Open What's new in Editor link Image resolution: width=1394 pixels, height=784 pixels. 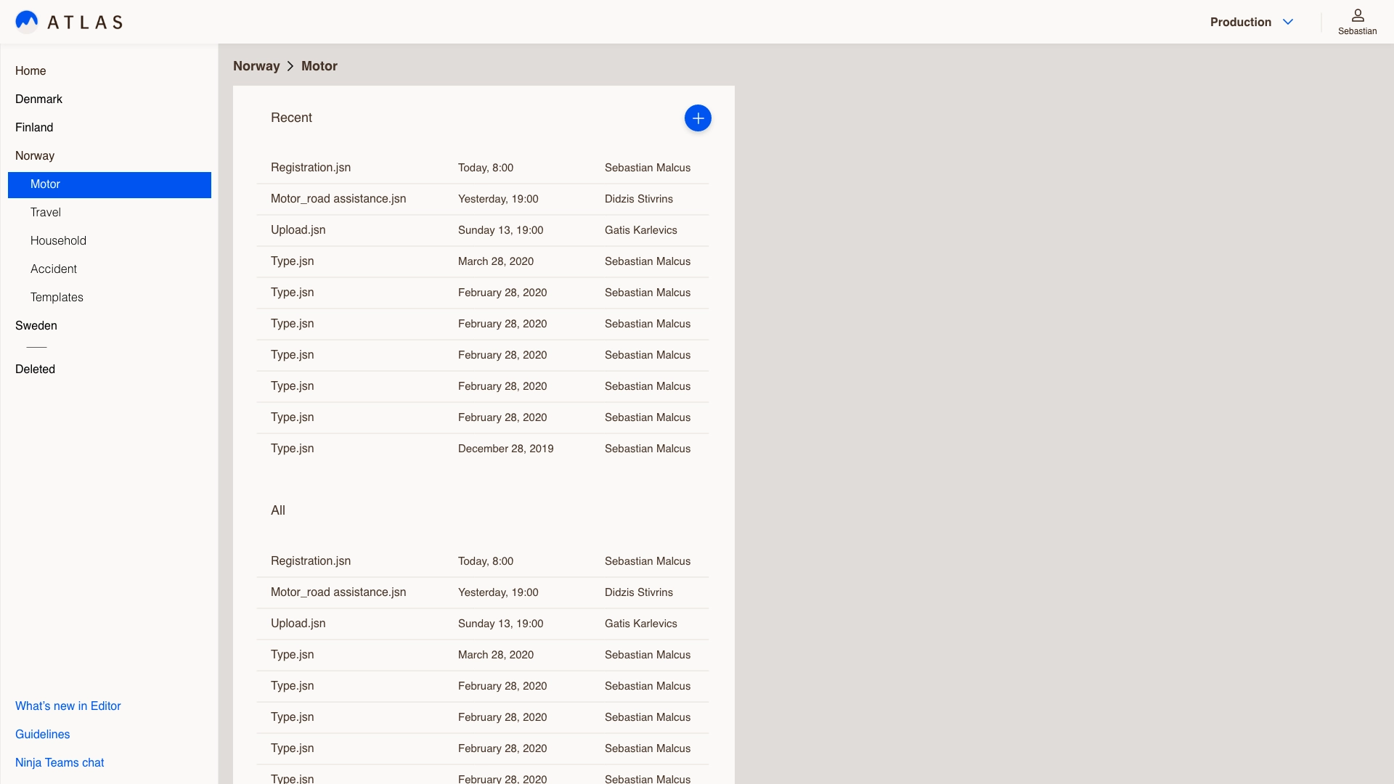pyautogui.click(x=68, y=706)
